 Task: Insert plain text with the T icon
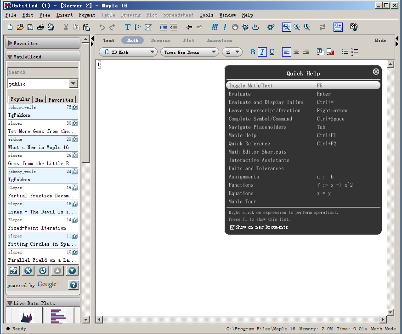[127, 27]
